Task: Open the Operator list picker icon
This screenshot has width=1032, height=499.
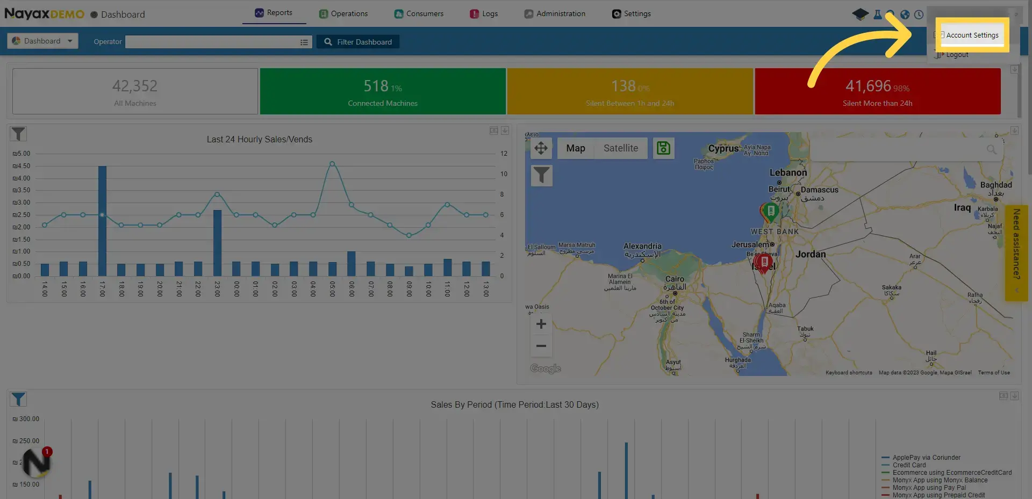Action: 304,42
